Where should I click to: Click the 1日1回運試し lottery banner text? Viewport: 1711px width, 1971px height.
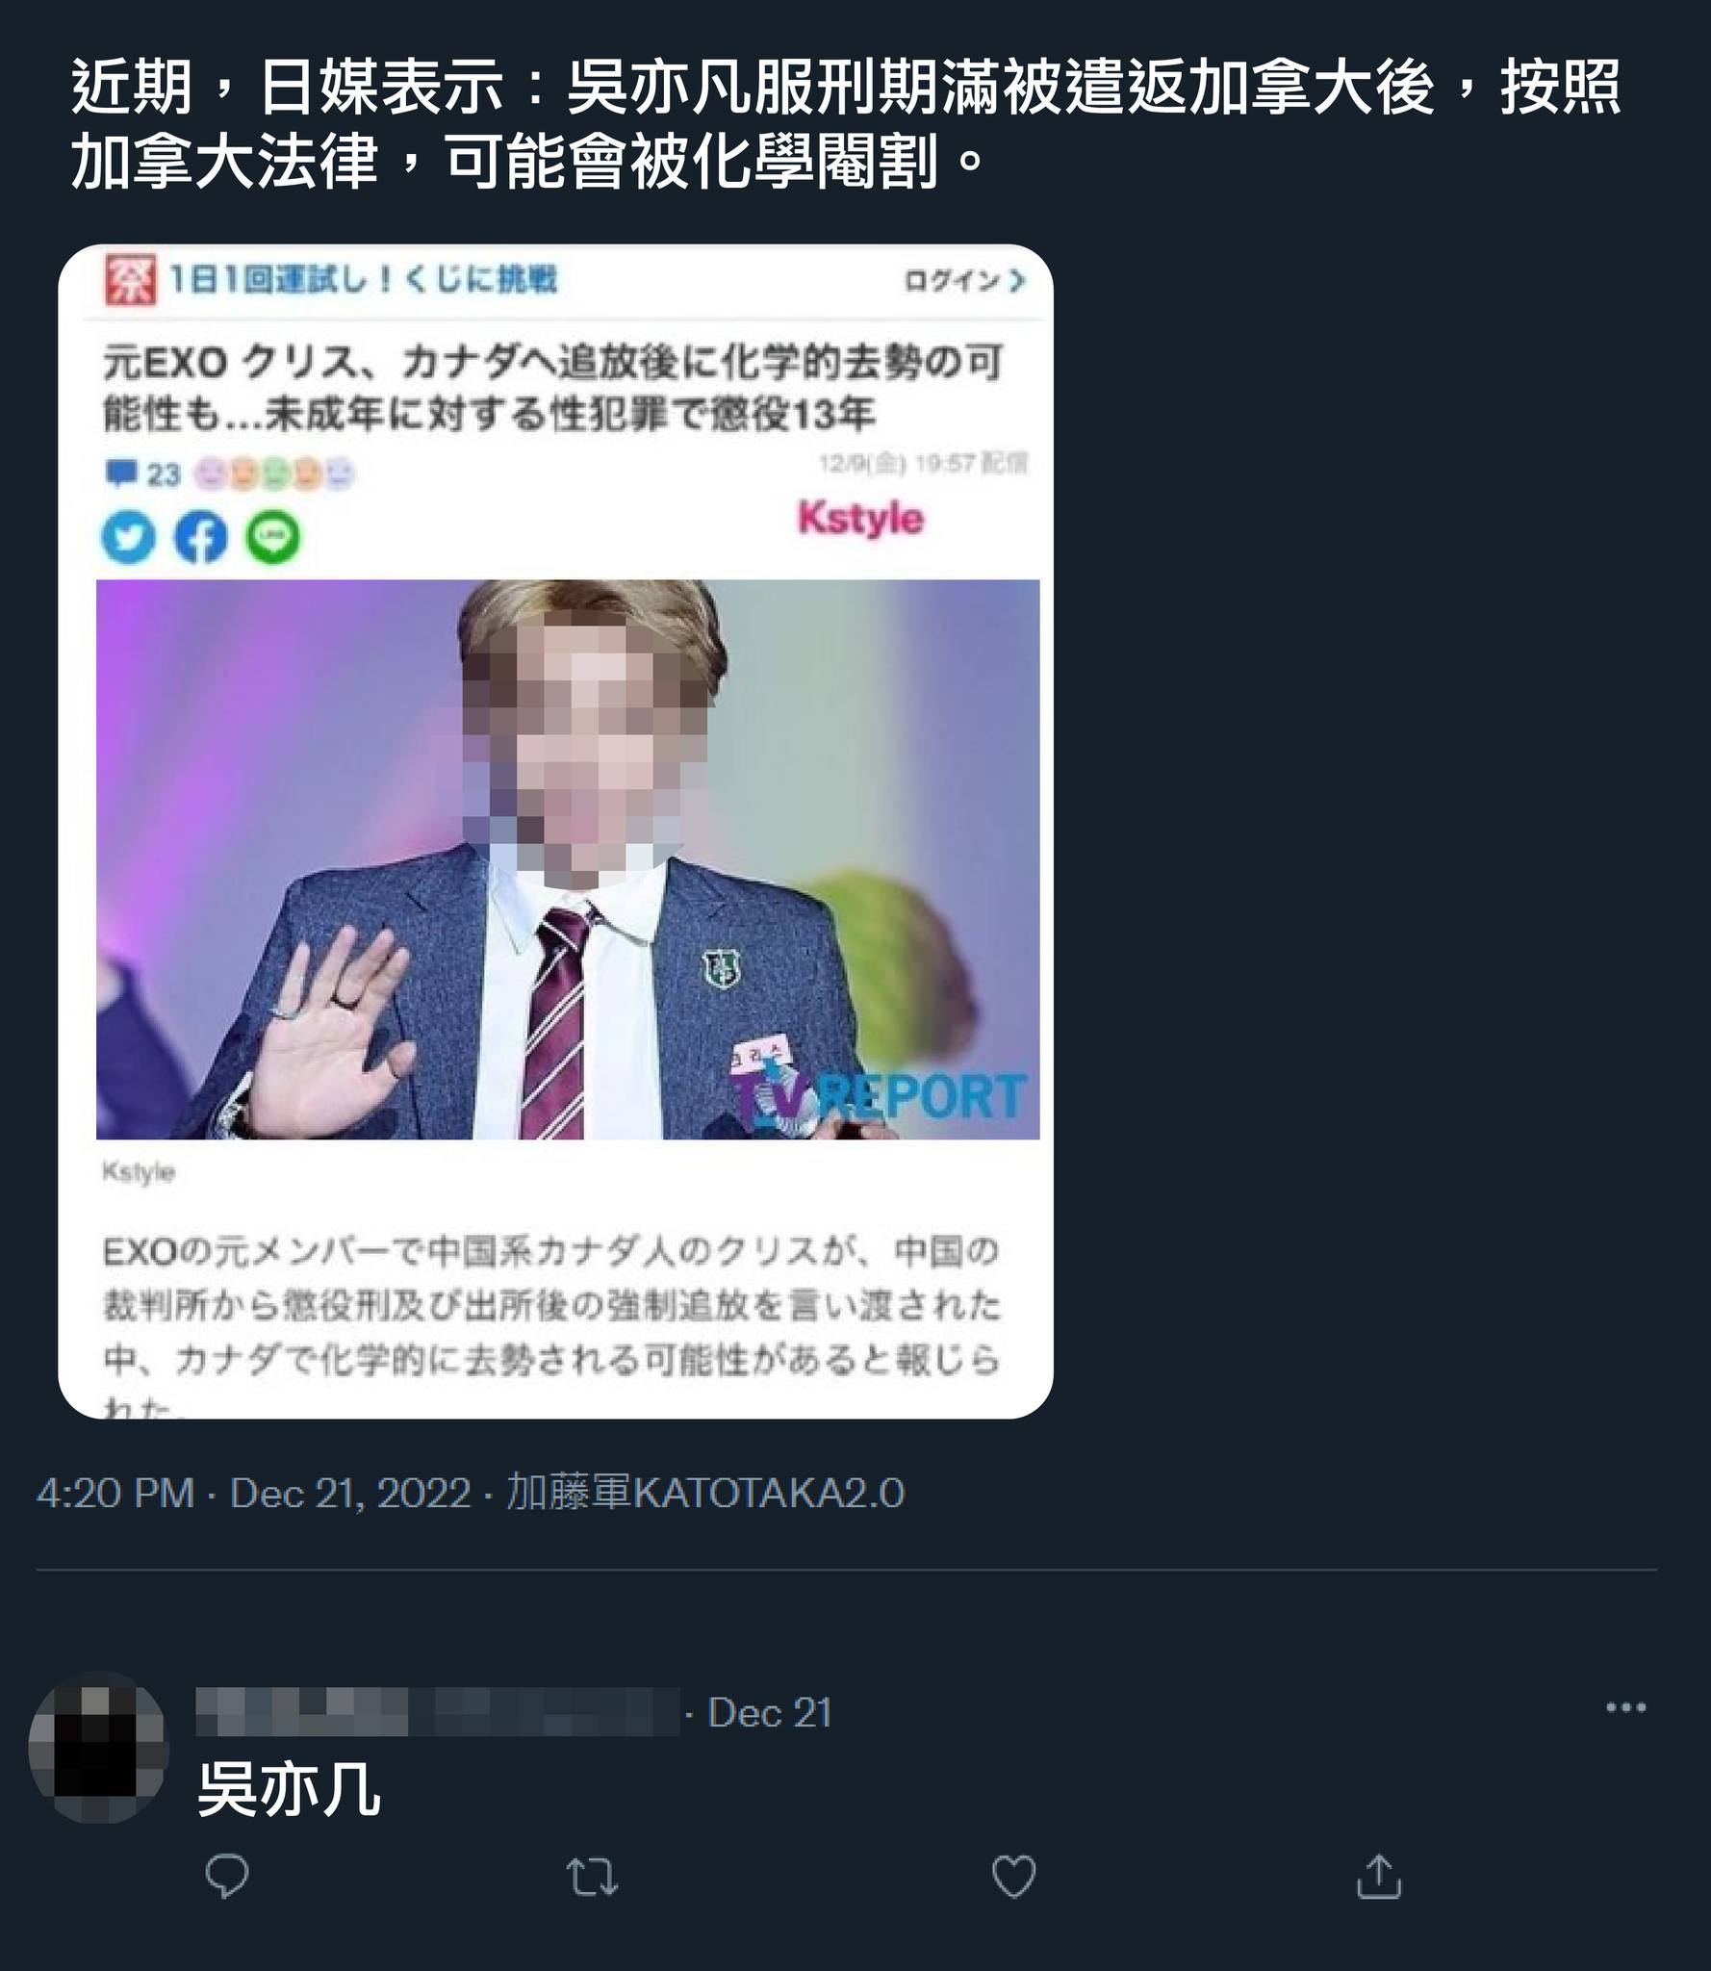coord(364,280)
